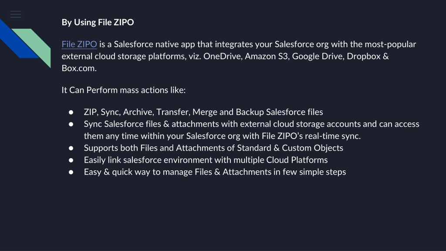Image resolution: width=446 pixels, height=251 pixels.
Task: Click the bullet before Supports both Files
Action: [x=71, y=148]
